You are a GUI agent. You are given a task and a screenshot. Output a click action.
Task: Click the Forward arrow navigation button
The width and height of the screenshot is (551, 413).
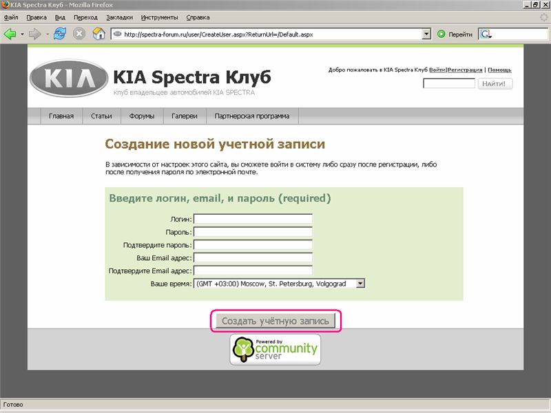pos(35,33)
